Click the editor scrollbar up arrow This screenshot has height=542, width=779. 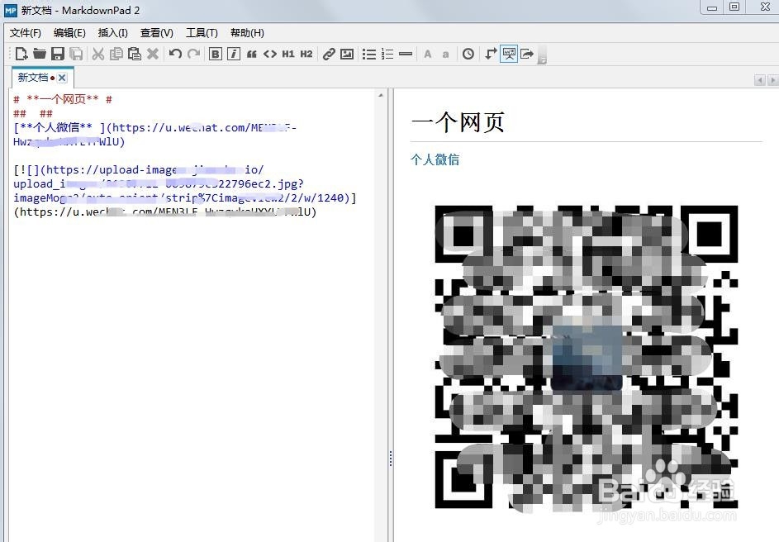click(381, 95)
